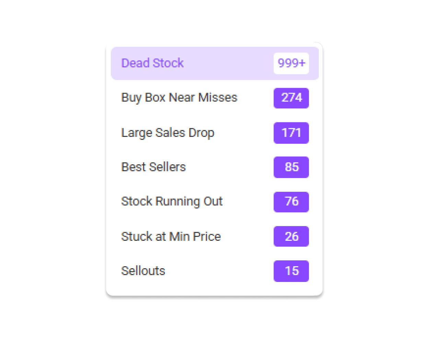
Task: Click the 15 count badge
Action: [x=291, y=271]
